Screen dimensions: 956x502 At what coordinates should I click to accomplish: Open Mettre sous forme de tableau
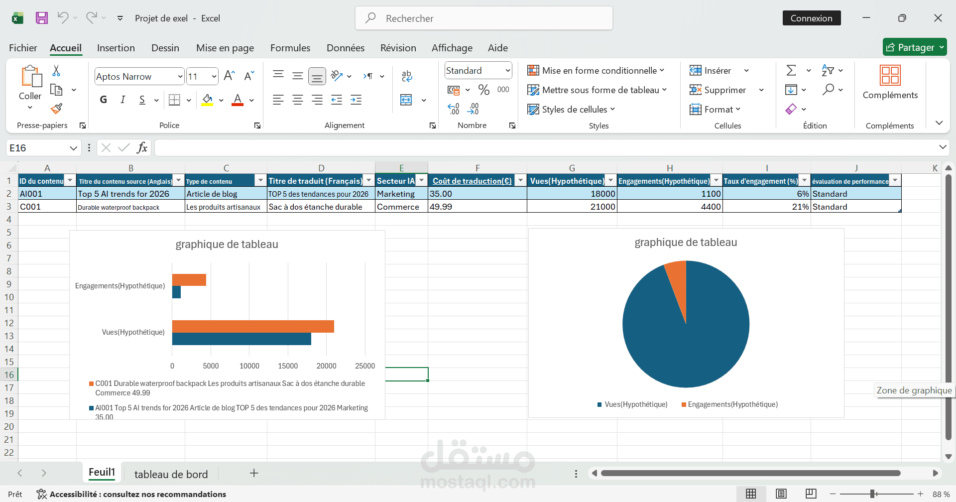pos(597,90)
